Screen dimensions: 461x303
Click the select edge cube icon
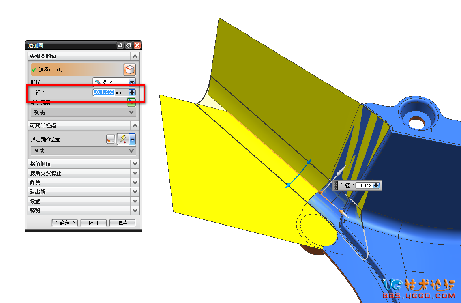pos(129,70)
